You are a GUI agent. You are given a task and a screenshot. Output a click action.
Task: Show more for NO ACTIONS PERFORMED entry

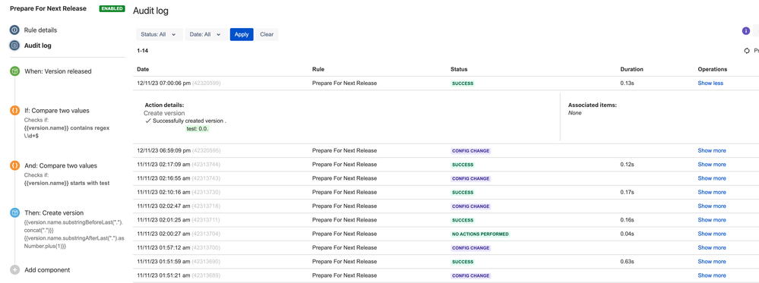[x=712, y=234]
